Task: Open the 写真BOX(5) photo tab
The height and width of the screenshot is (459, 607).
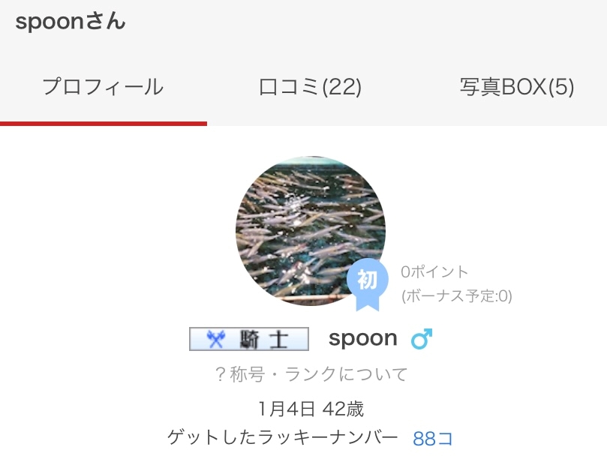Action: 516,88
